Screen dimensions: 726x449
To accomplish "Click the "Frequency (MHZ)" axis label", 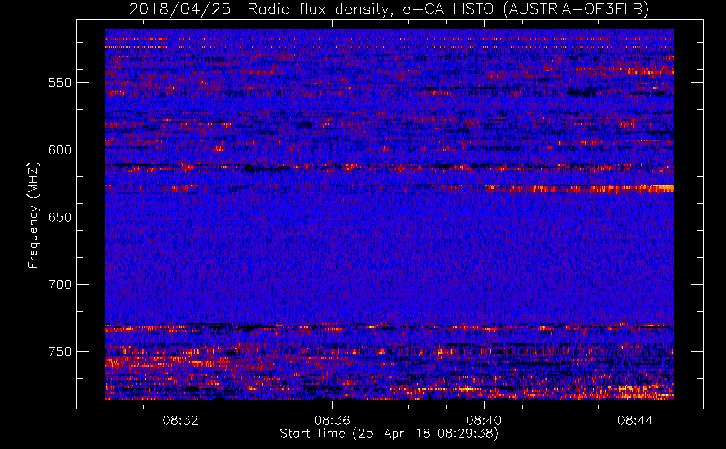I will [x=34, y=215].
